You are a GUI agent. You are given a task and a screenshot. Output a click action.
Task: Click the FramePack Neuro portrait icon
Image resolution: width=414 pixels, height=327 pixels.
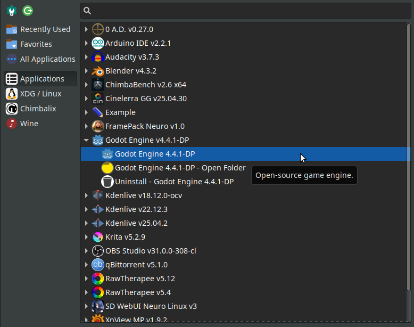click(98, 126)
